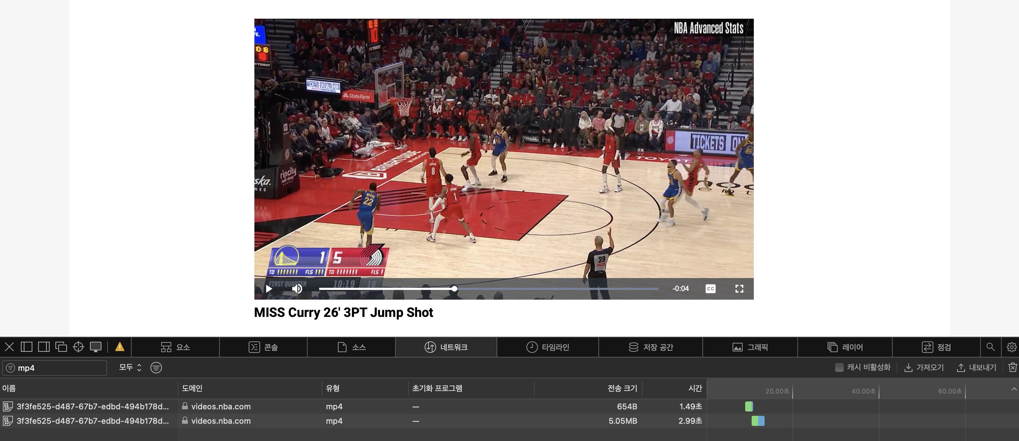
Task: Activate the element selection crosshair
Action: pyautogui.click(x=78, y=347)
